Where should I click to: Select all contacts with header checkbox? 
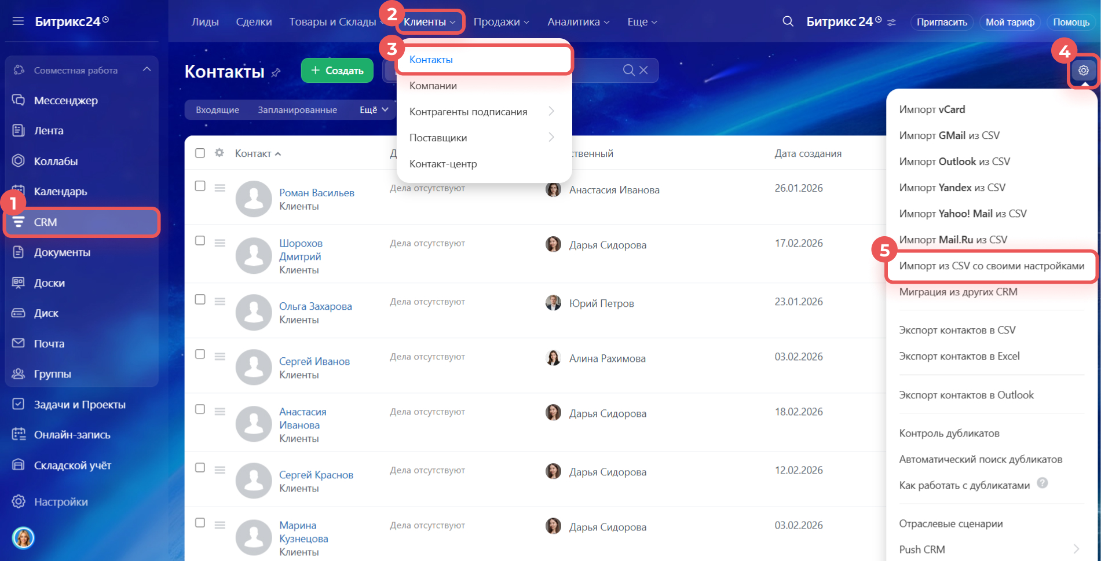tap(200, 153)
